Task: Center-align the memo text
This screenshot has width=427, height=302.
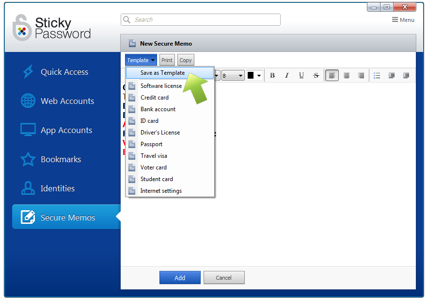Action: 347,76
